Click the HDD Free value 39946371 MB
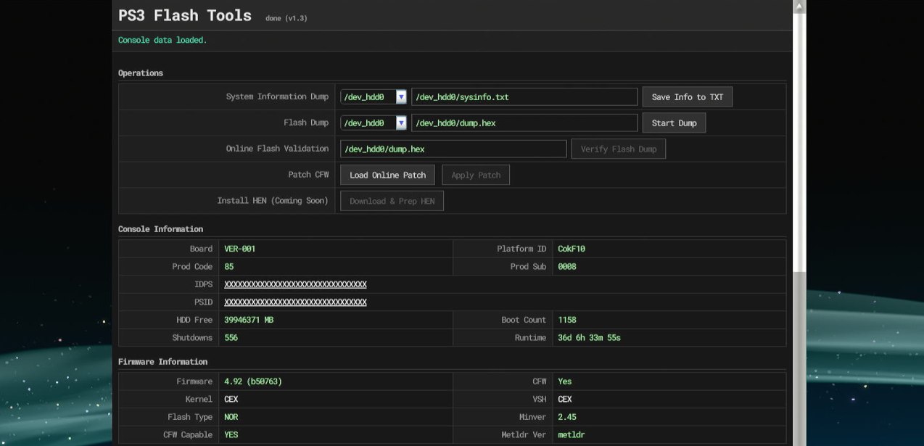The height and width of the screenshot is (446, 924). [x=249, y=320]
